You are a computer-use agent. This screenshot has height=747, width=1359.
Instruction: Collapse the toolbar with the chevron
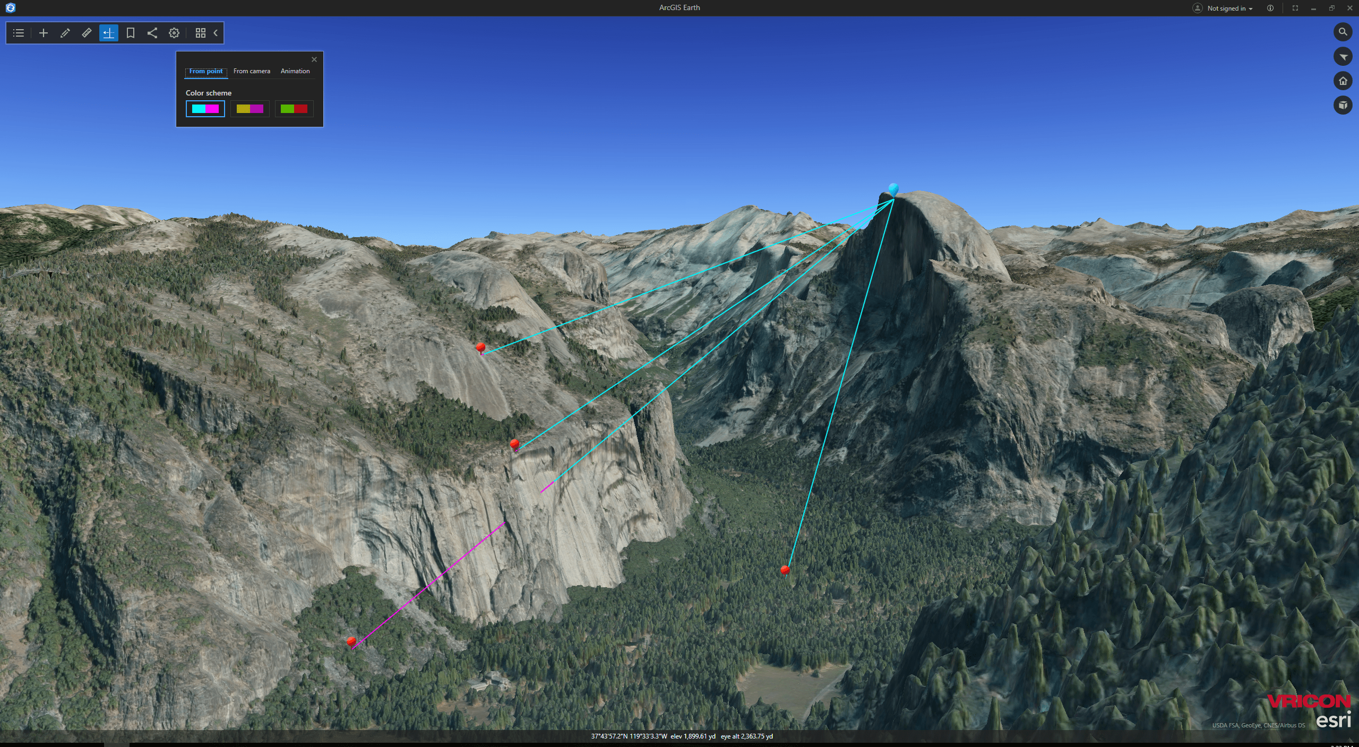point(216,33)
